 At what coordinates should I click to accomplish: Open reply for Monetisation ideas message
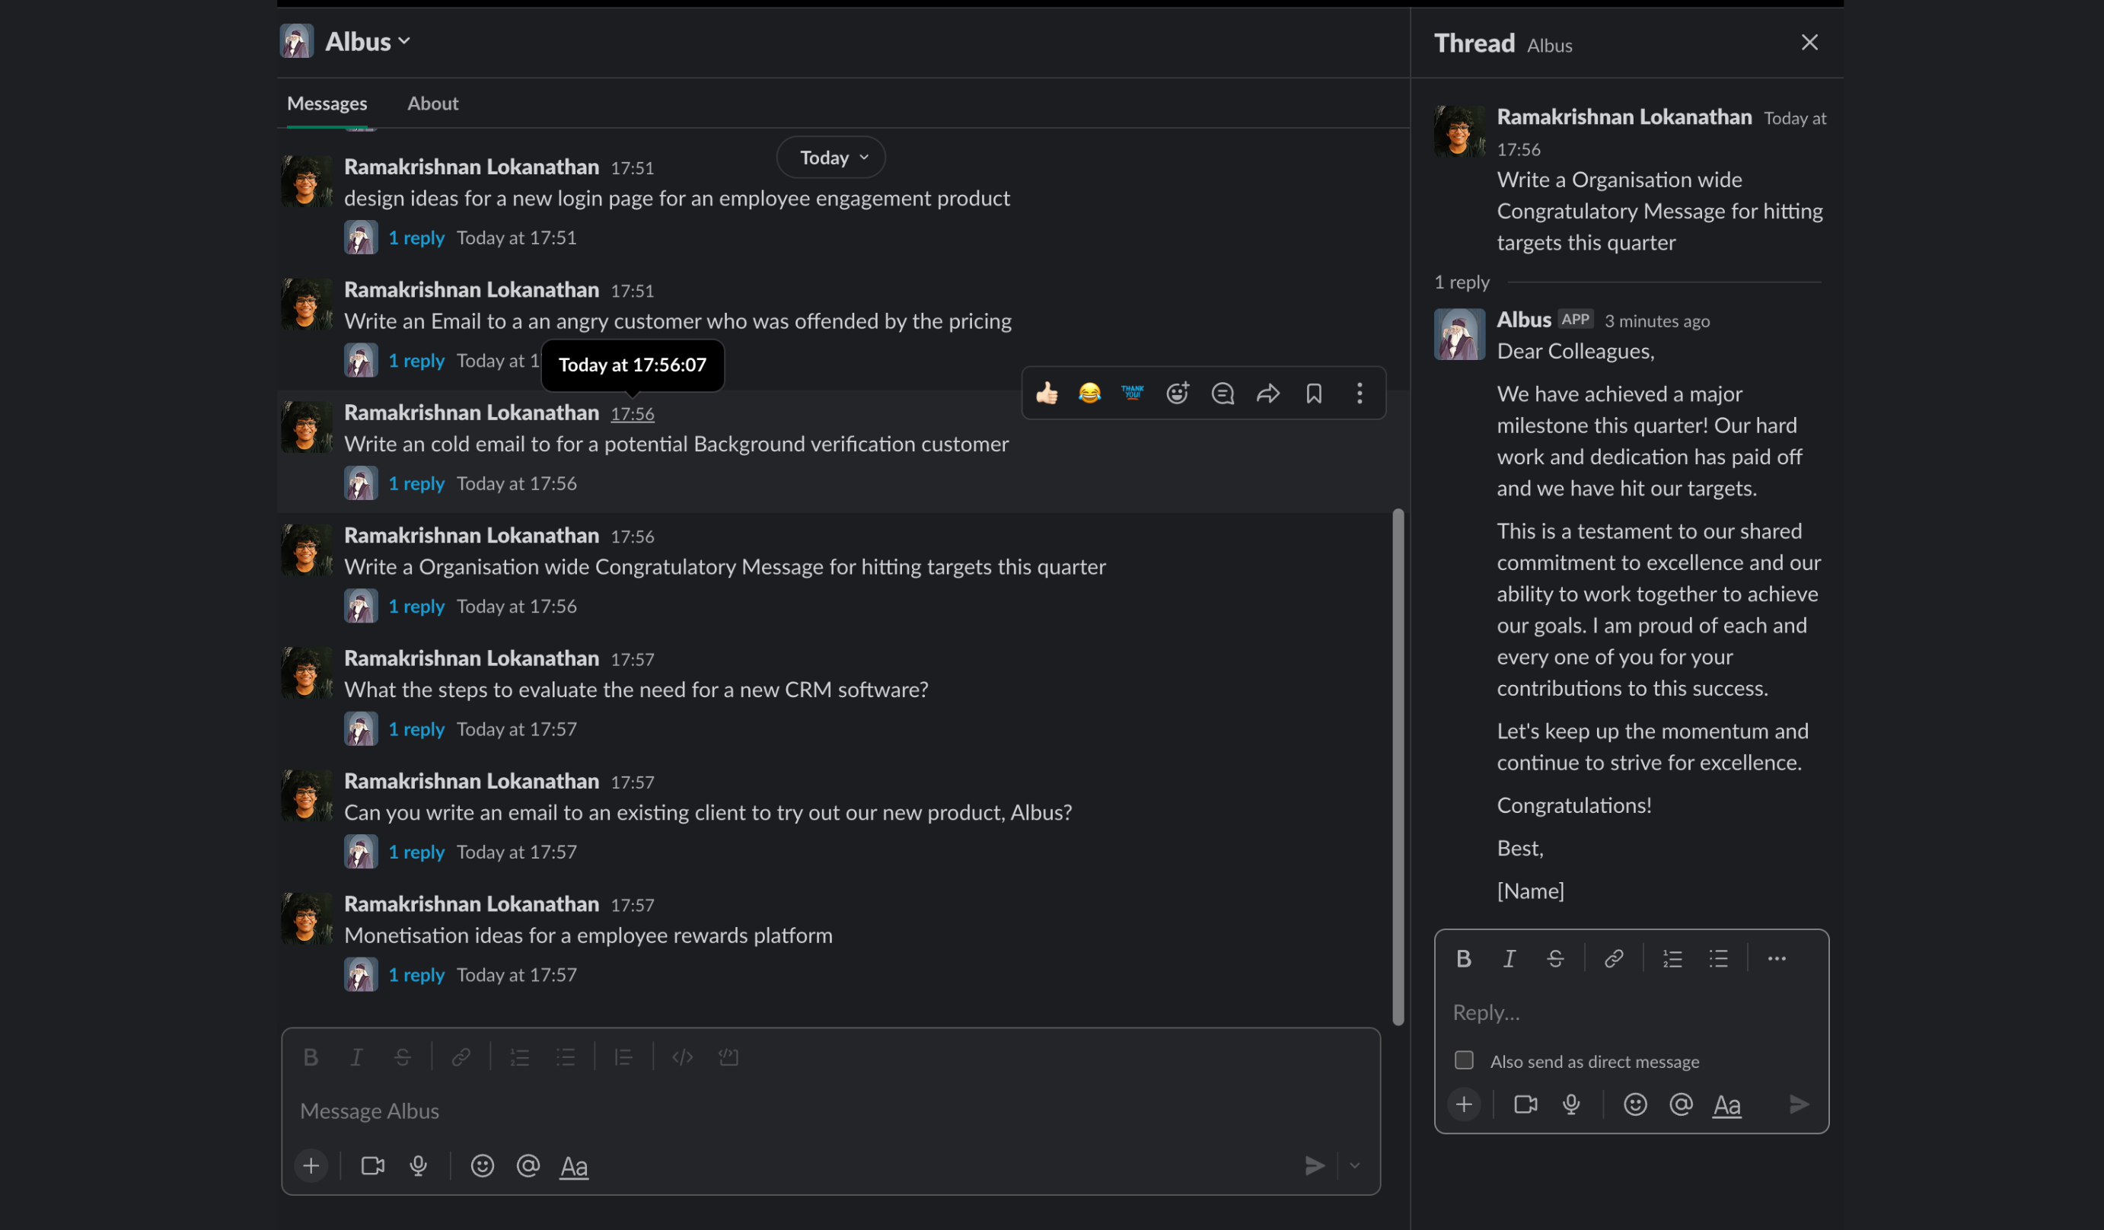coord(416,974)
